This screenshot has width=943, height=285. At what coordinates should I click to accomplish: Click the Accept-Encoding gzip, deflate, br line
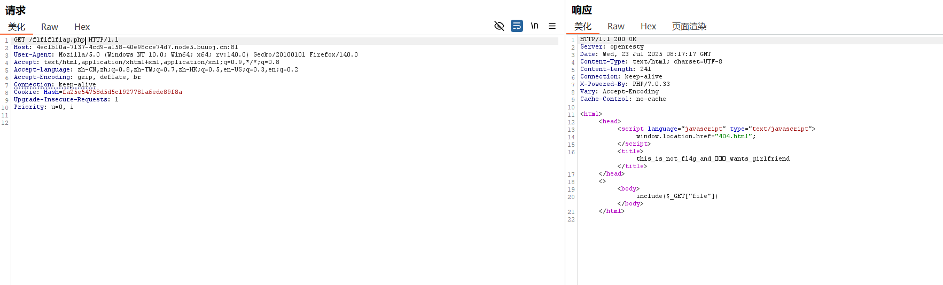[77, 77]
